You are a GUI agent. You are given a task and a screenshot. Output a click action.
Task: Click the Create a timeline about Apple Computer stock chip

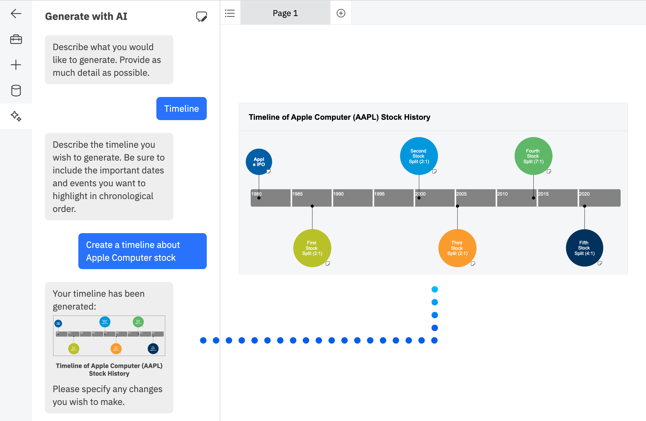click(142, 251)
